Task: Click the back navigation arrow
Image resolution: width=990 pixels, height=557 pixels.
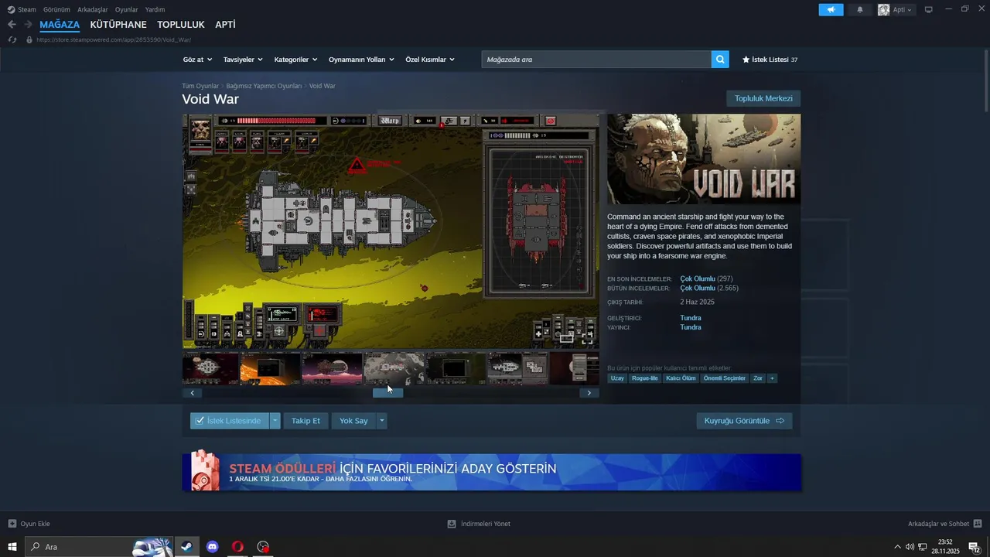Action: [12, 25]
